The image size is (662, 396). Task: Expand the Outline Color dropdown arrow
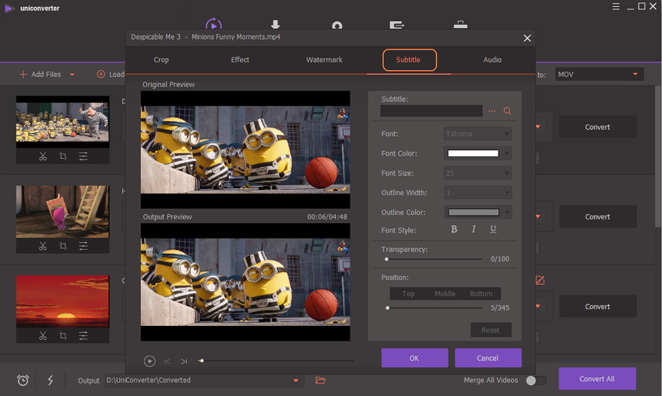point(507,212)
